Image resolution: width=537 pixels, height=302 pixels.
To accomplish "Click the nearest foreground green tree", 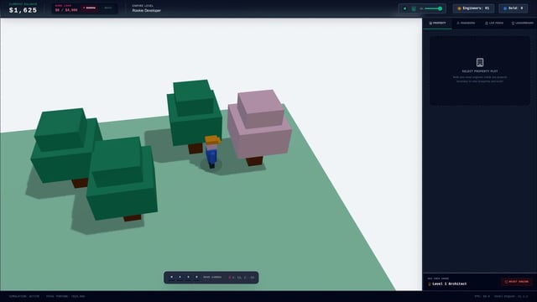I will pyautogui.click(x=122, y=178).
